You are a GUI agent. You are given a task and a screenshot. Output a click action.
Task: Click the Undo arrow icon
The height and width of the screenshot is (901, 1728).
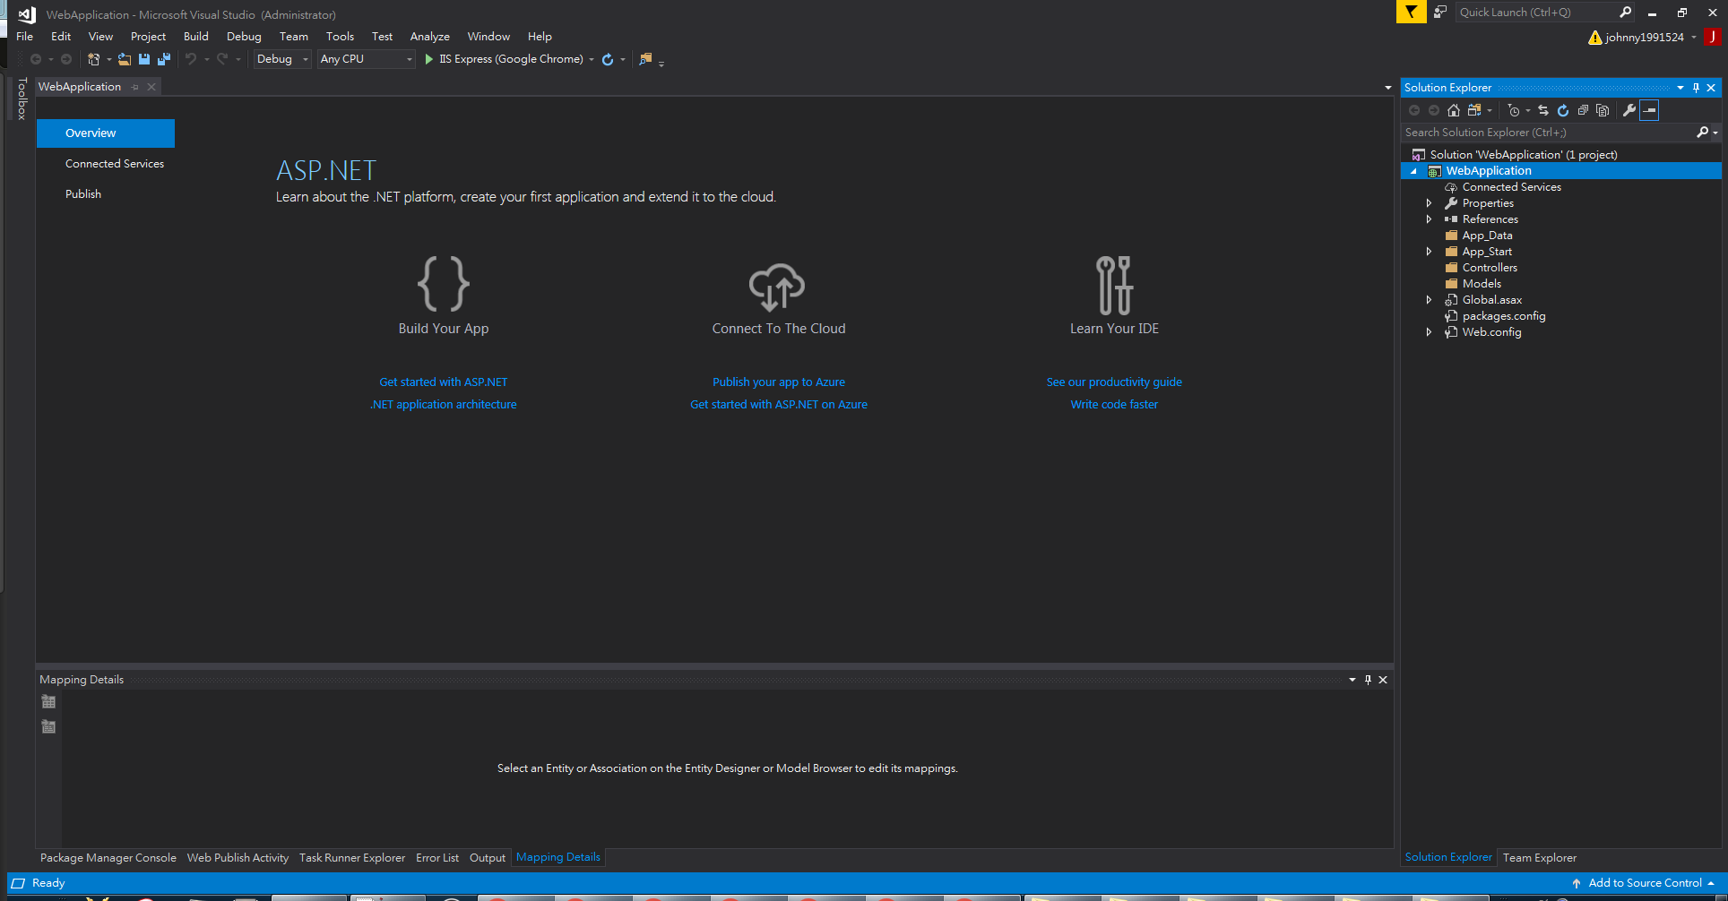point(190,59)
